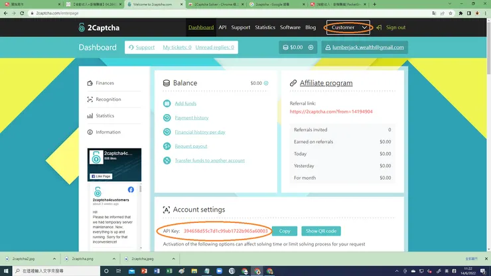The height and width of the screenshot is (276, 491).
Task: Open Unread replies: 0 link
Action: (214, 47)
